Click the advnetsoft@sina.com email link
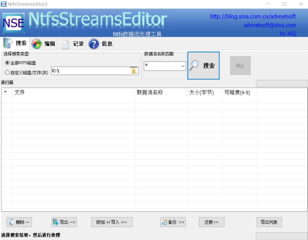The width and height of the screenshot is (308, 240). (270, 25)
